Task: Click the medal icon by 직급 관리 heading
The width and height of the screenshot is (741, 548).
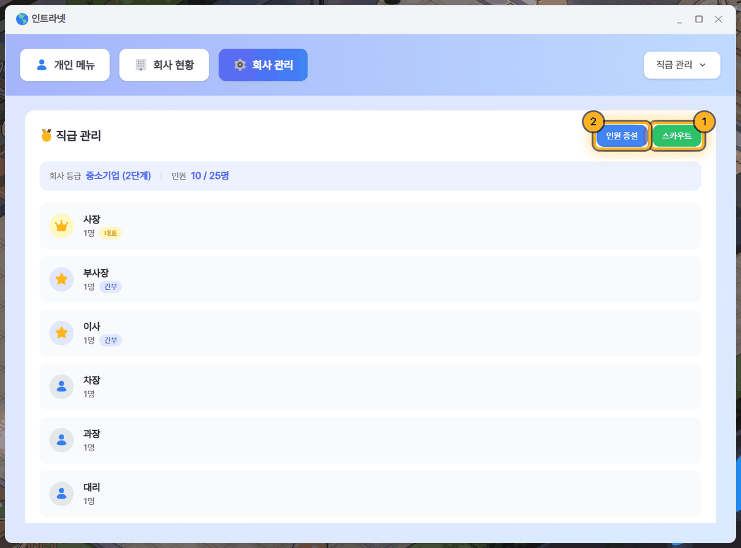Action: pos(46,135)
